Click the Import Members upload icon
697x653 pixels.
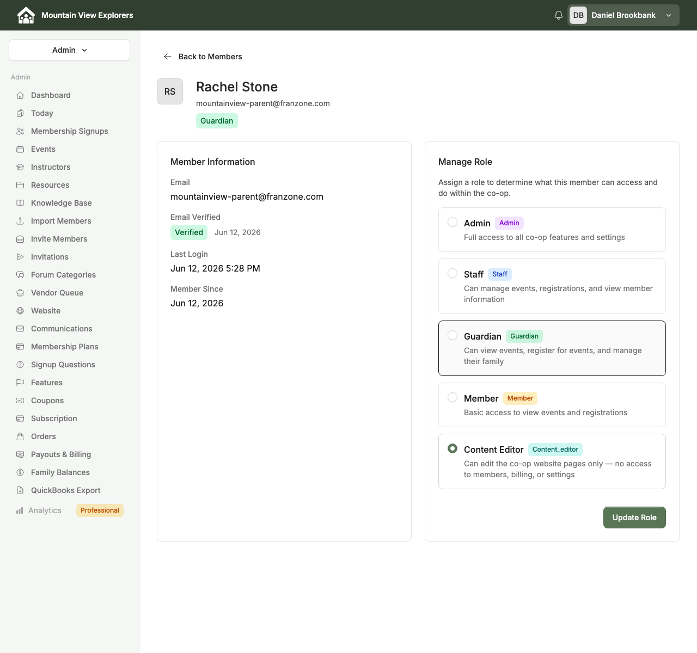(x=20, y=221)
